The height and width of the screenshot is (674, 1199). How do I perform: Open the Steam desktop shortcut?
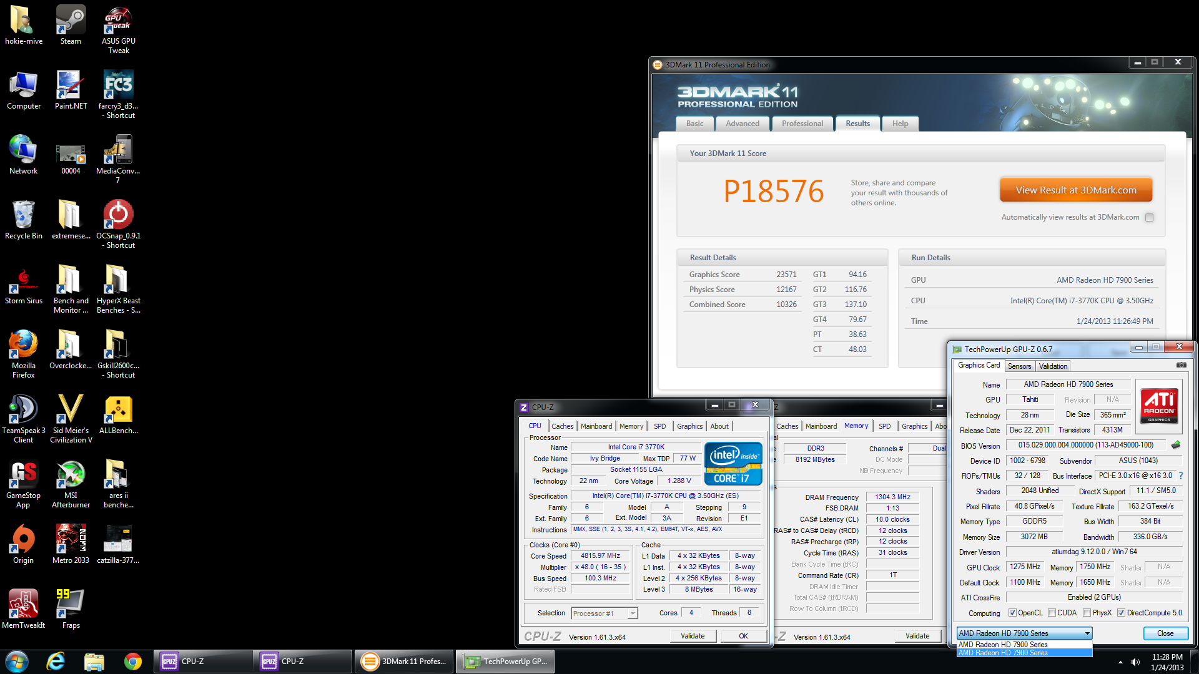[71, 25]
